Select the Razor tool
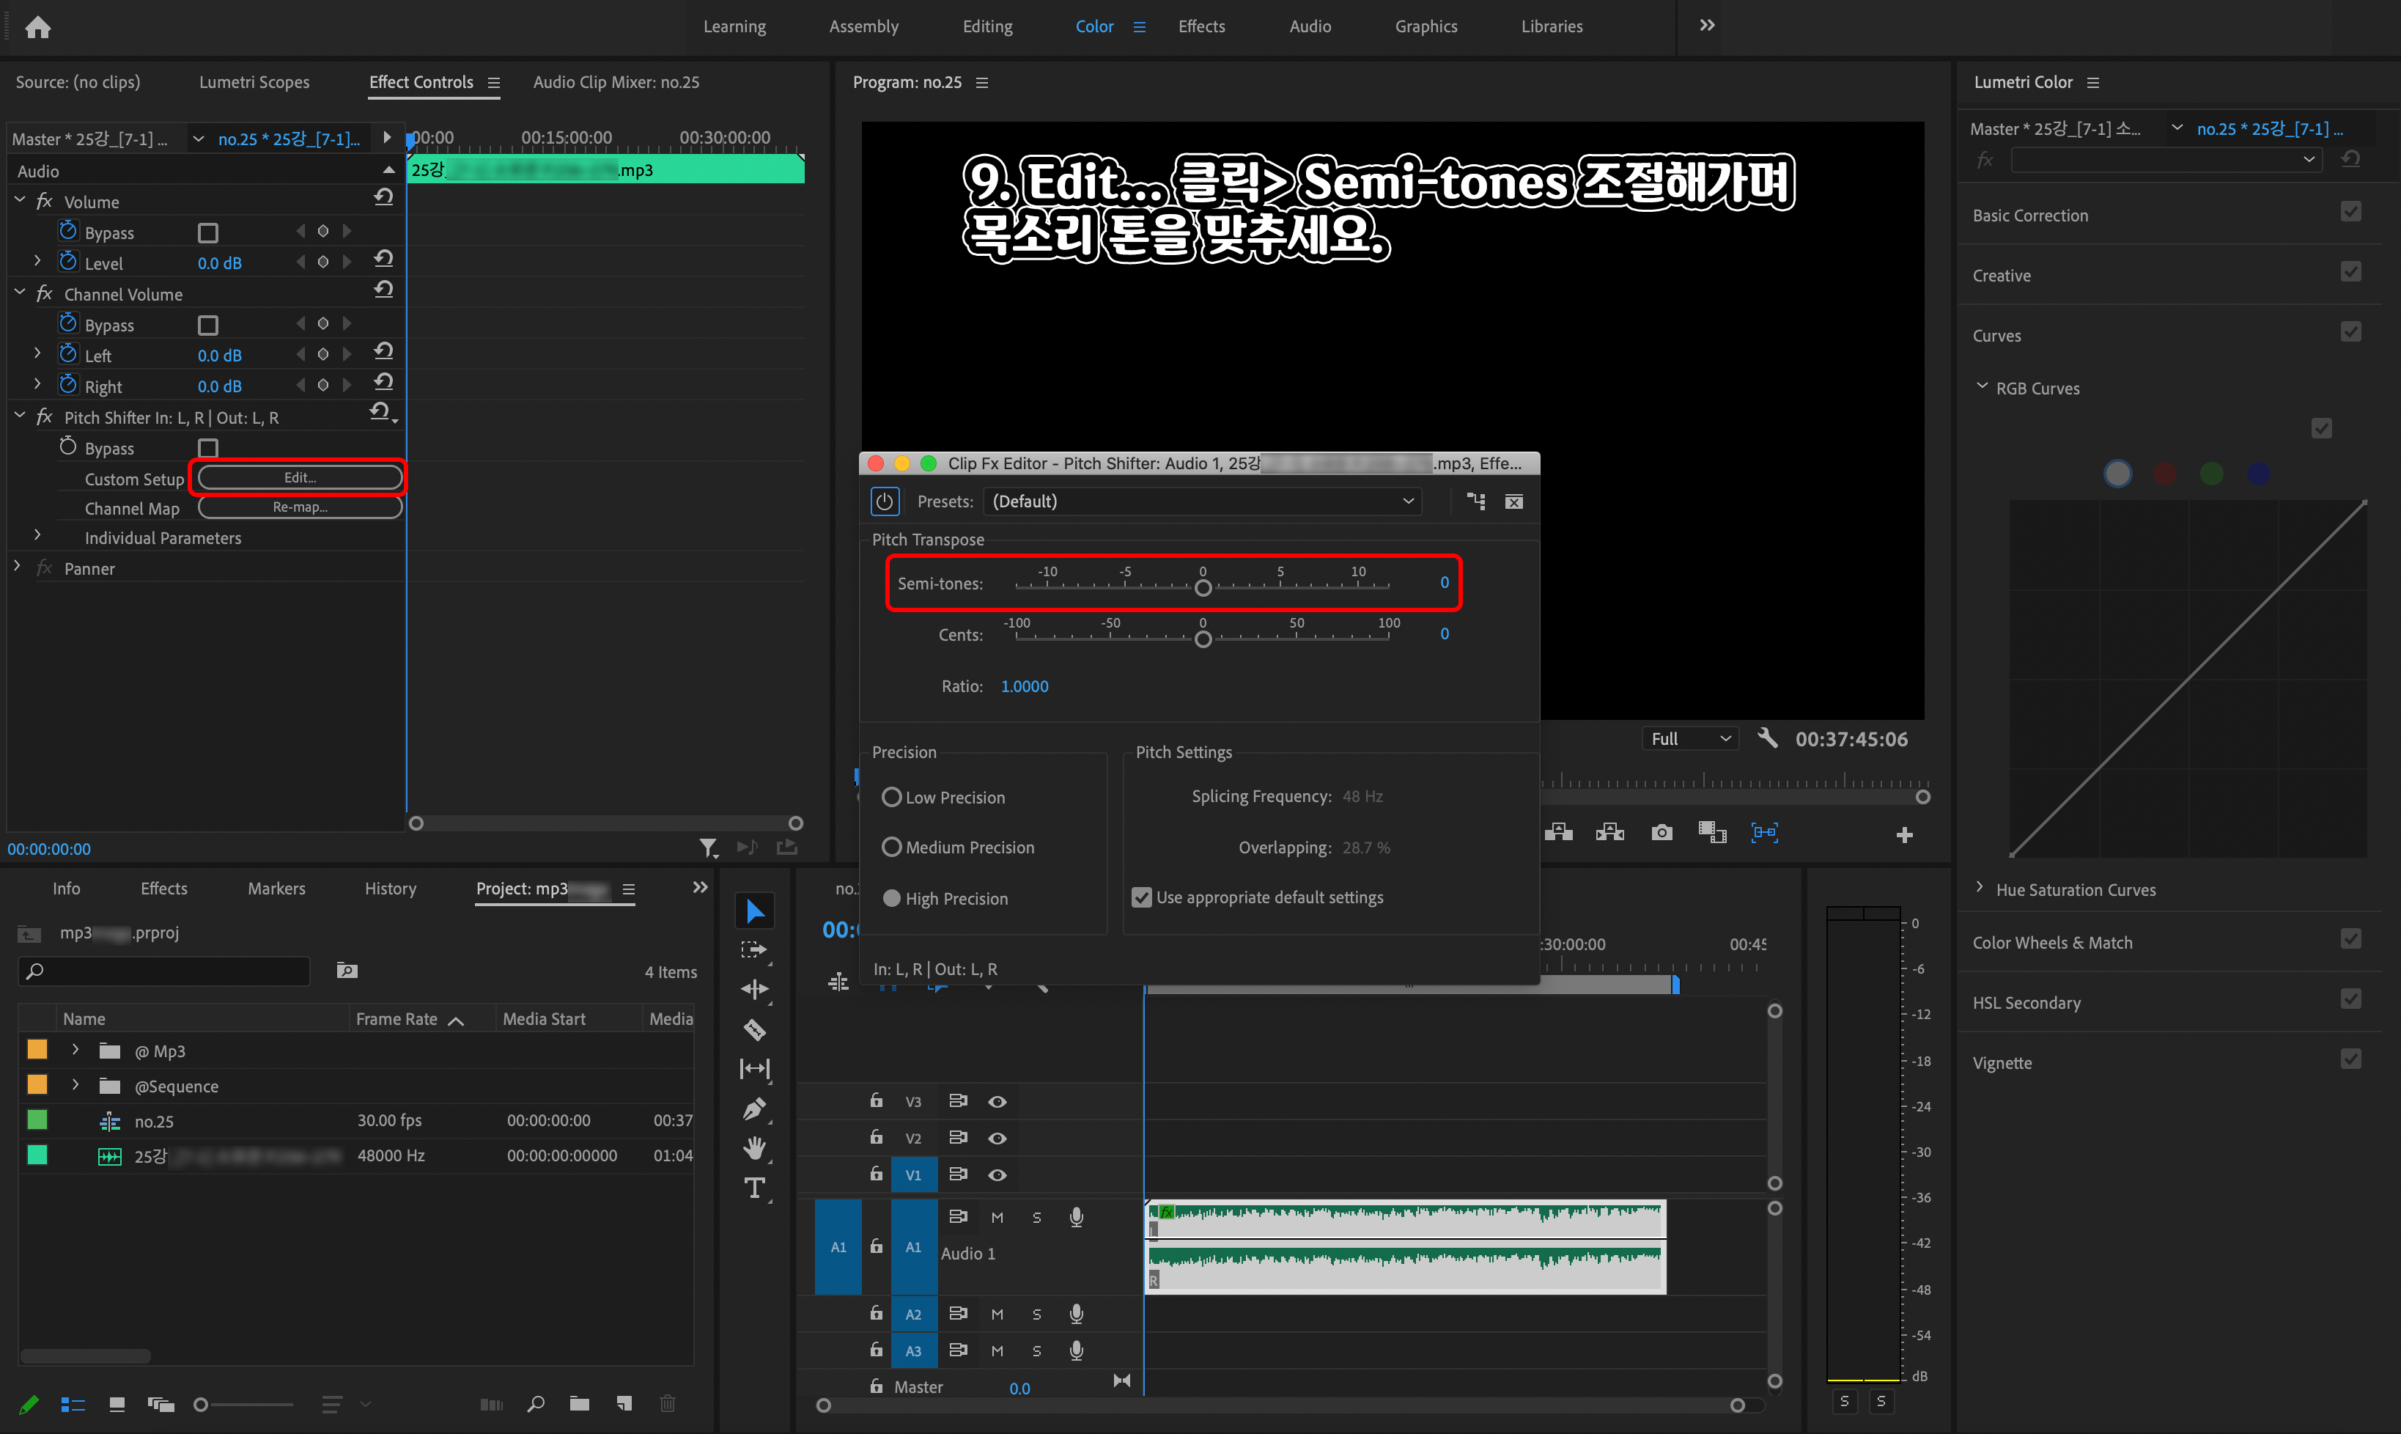The image size is (2401, 1434). [754, 1030]
